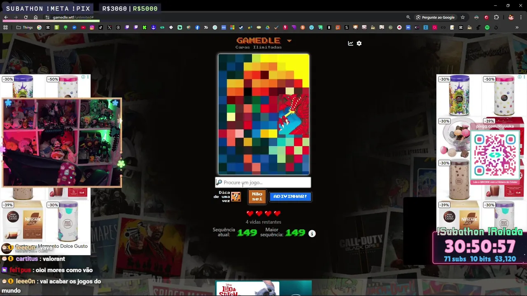Click the Nescafé Gold product in left ad
Screen dimensions: 527x296
[x=23, y=222]
